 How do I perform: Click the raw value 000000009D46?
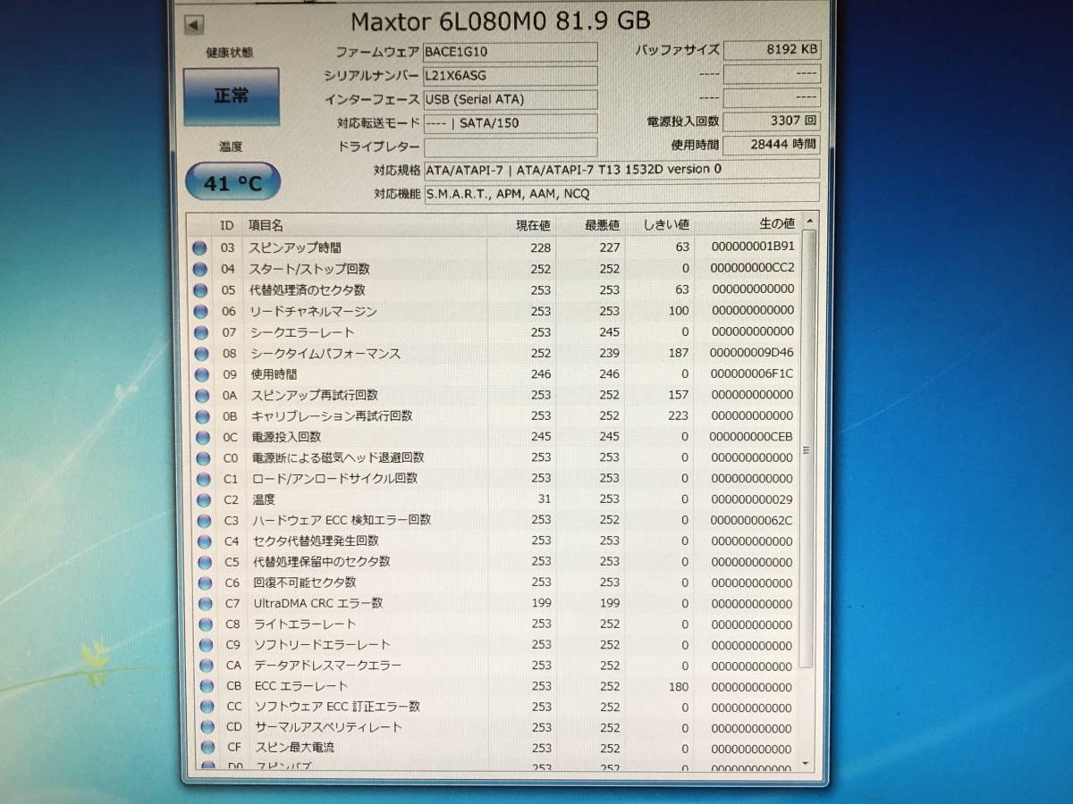tap(751, 353)
